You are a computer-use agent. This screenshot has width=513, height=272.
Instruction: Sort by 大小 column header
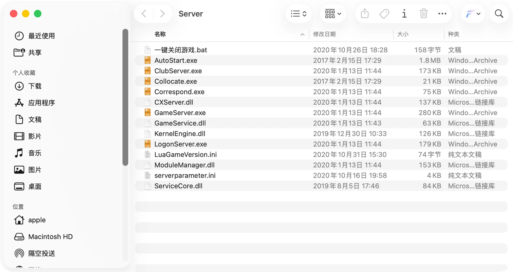[403, 34]
